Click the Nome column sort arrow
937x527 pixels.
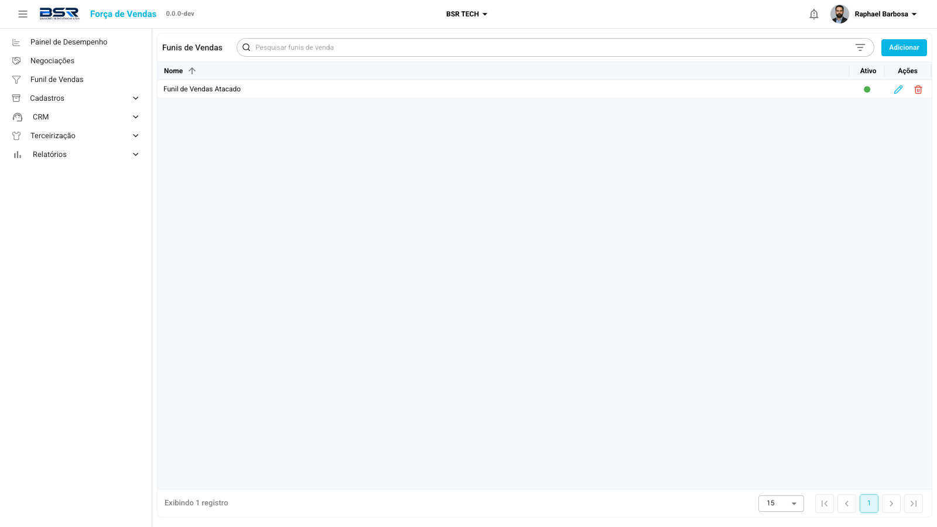pos(192,71)
